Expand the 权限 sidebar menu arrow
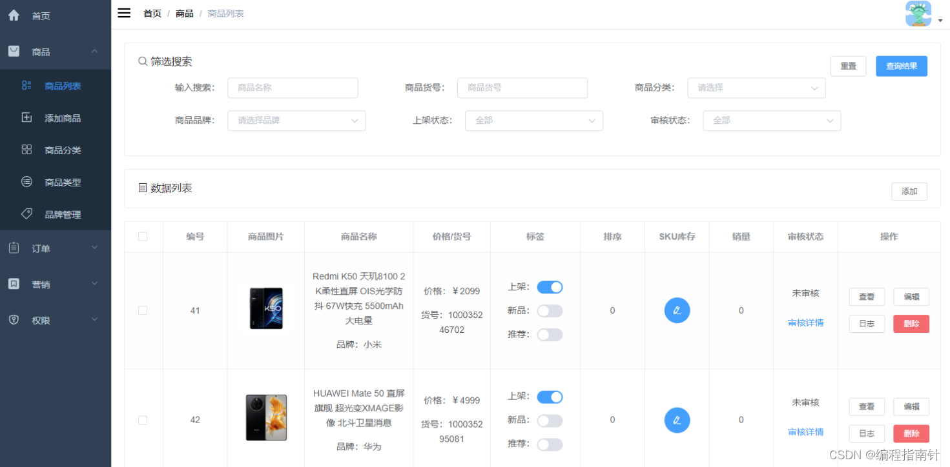Image resolution: width=950 pixels, height=467 pixels. point(94,319)
